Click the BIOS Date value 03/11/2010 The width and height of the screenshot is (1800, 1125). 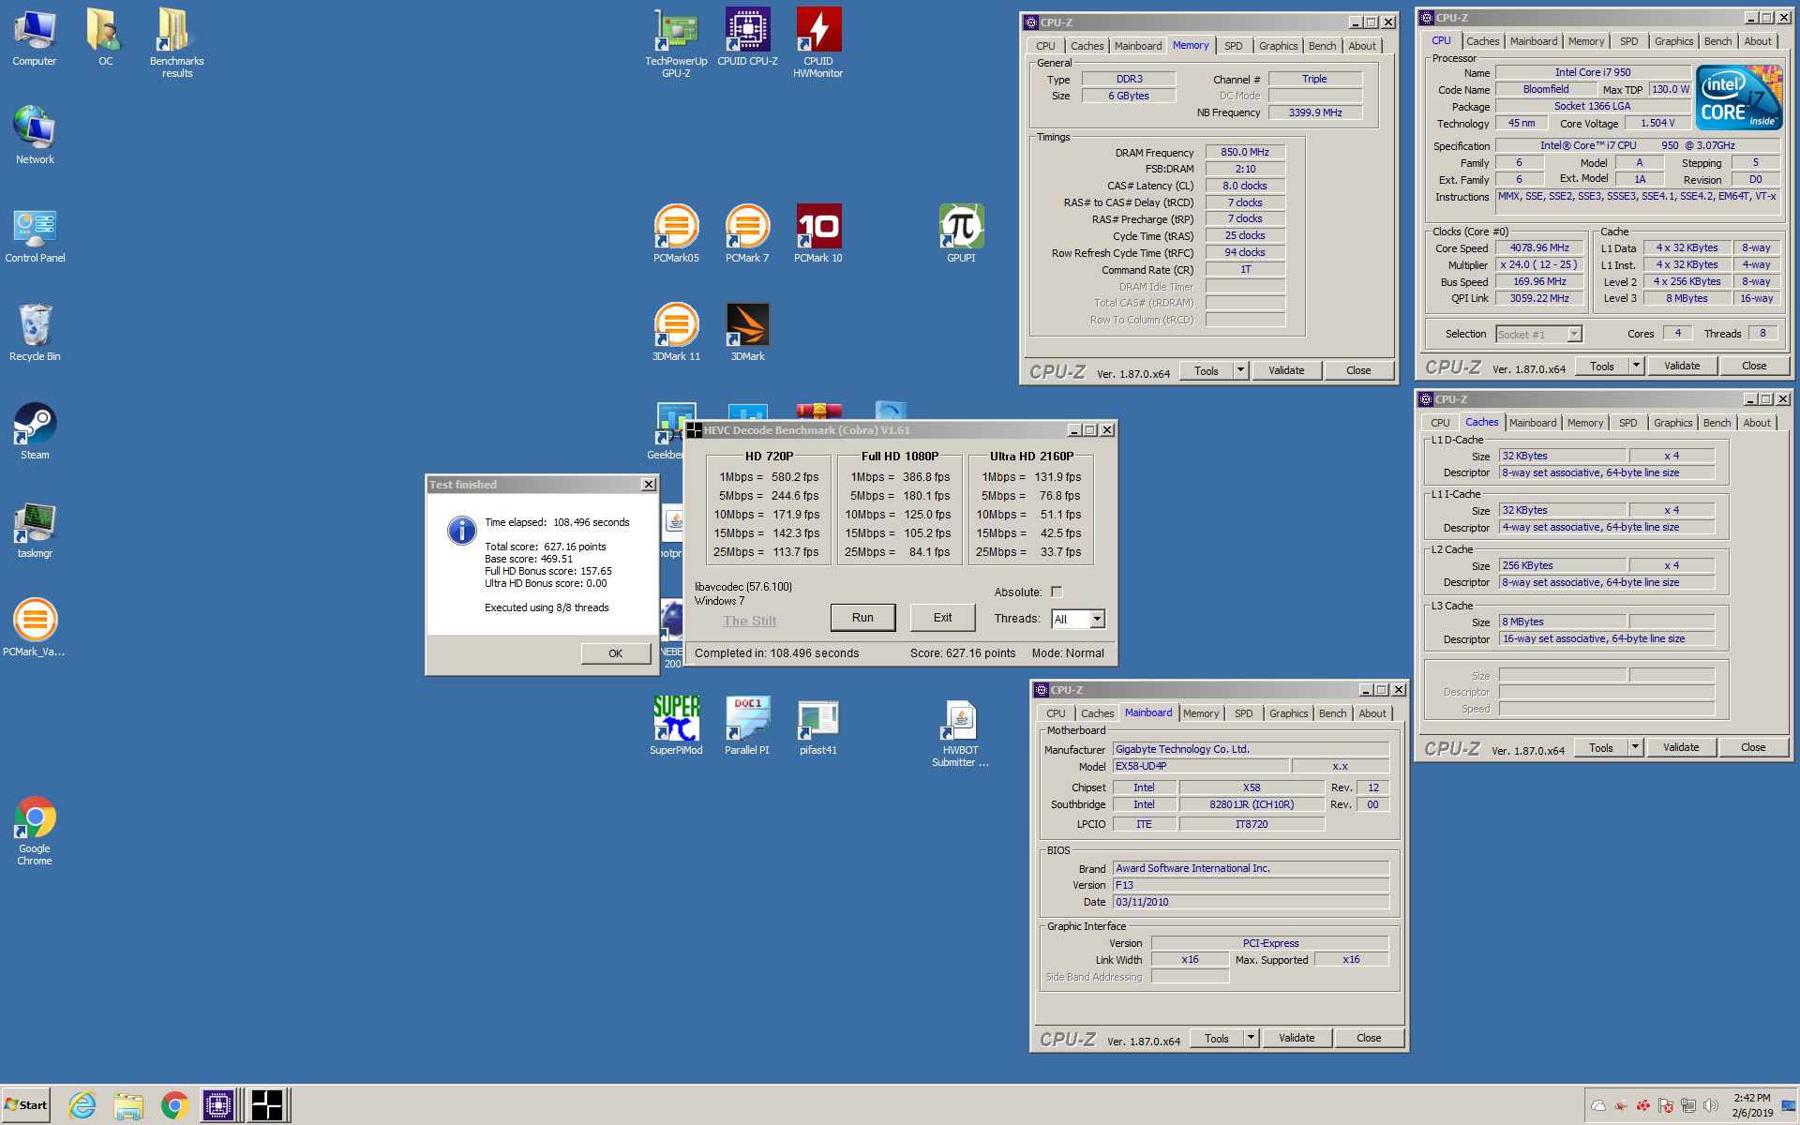[x=1251, y=902]
